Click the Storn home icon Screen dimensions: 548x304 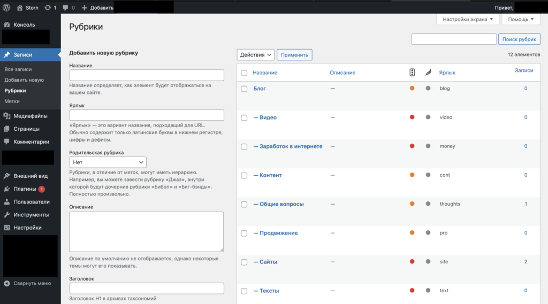[20, 7]
